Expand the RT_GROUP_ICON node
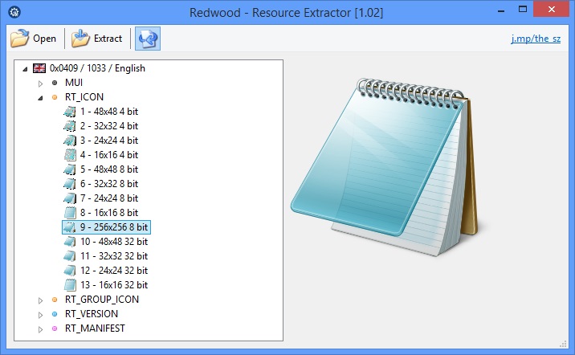This screenshot has width=575, height=355. pyautogui.click(x=41, y=300)
